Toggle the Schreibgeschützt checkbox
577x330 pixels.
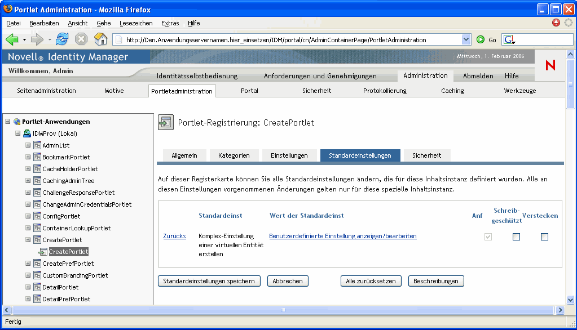[x=516, y=237]
